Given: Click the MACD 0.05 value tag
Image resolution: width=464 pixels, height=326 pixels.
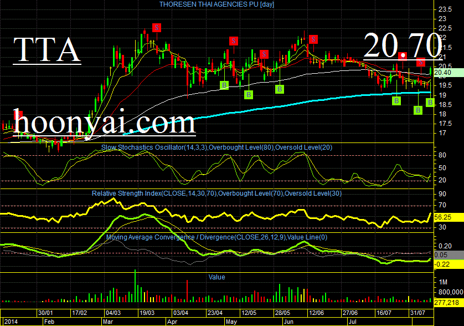Looking at the screenshot, I should [x=448, y=255].
